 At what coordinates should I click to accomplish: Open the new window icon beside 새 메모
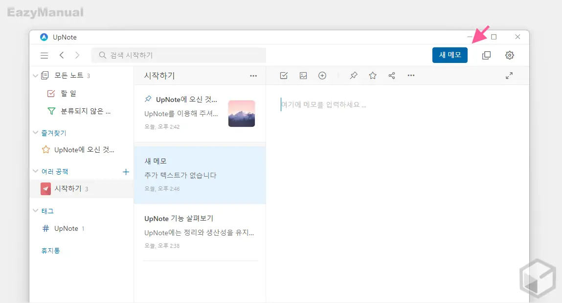[486, 55]
